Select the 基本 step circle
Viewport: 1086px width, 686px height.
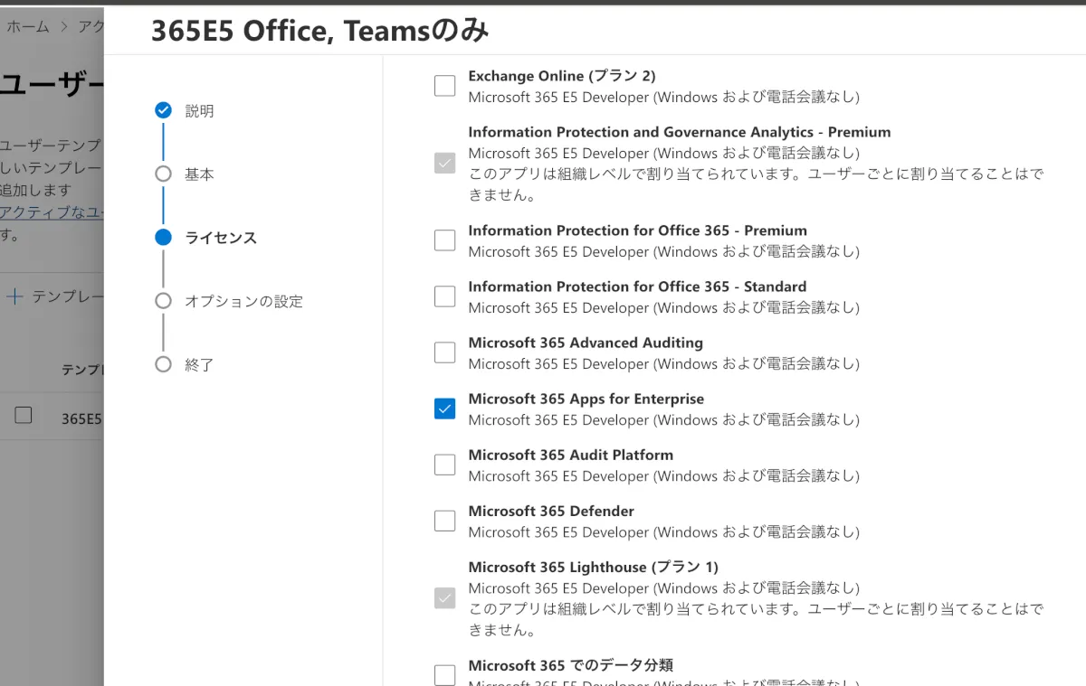click(x=163, y=174)
